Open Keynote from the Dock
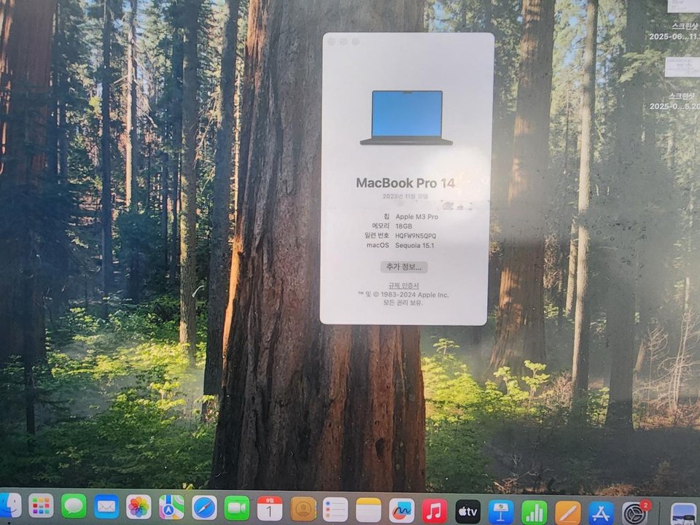Viewport: 700px width, 525px height. (x=501, y=512)
